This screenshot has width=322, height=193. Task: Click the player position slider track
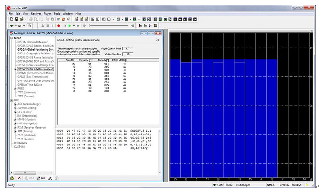(109, 26)
